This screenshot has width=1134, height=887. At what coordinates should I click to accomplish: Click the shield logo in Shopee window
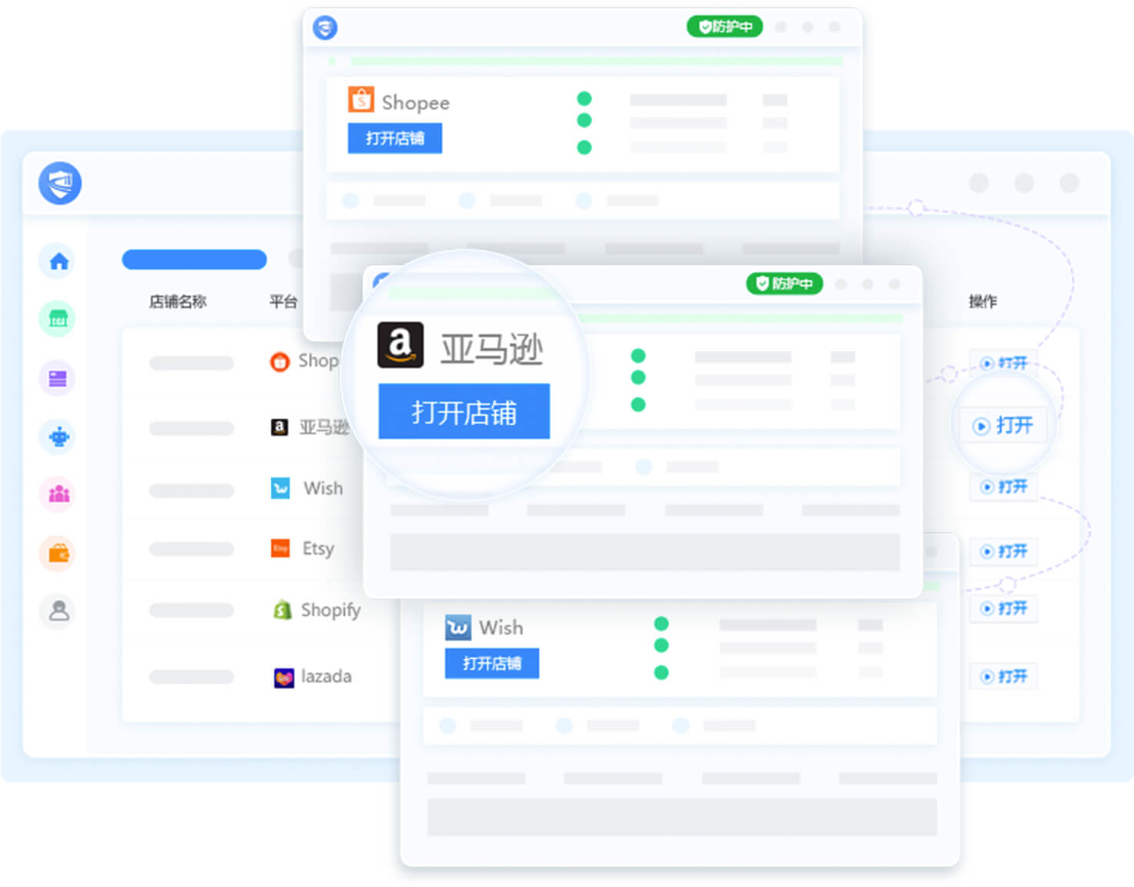click(325, 28)
